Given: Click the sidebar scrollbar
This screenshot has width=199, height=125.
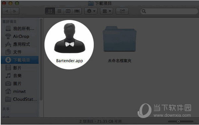Looking at the screenshot, I should pyautogui.click(x=41, y=60).
